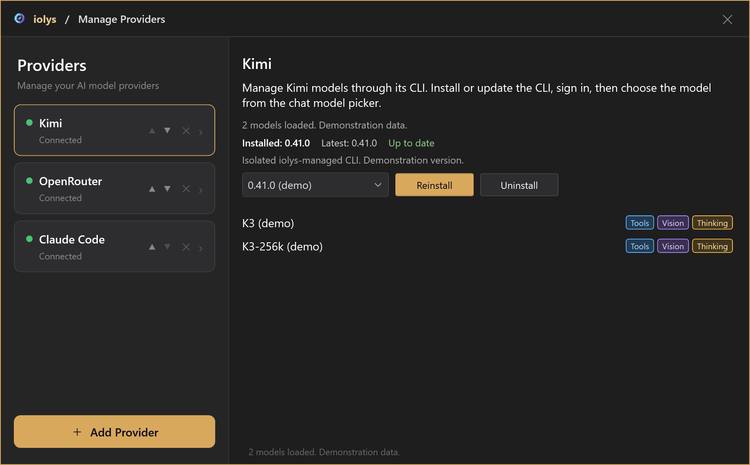Remove the Claude Code provider

[x=186, y=247]
